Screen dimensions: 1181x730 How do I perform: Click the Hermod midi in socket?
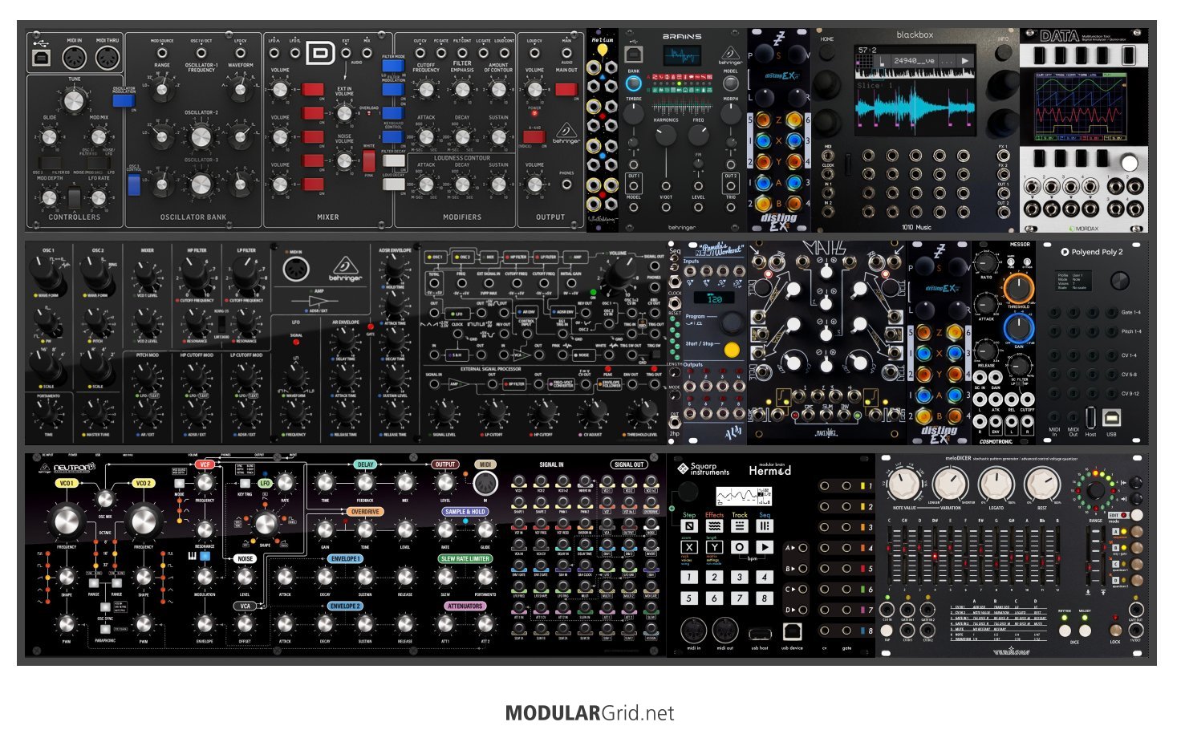tap(694, 629)
